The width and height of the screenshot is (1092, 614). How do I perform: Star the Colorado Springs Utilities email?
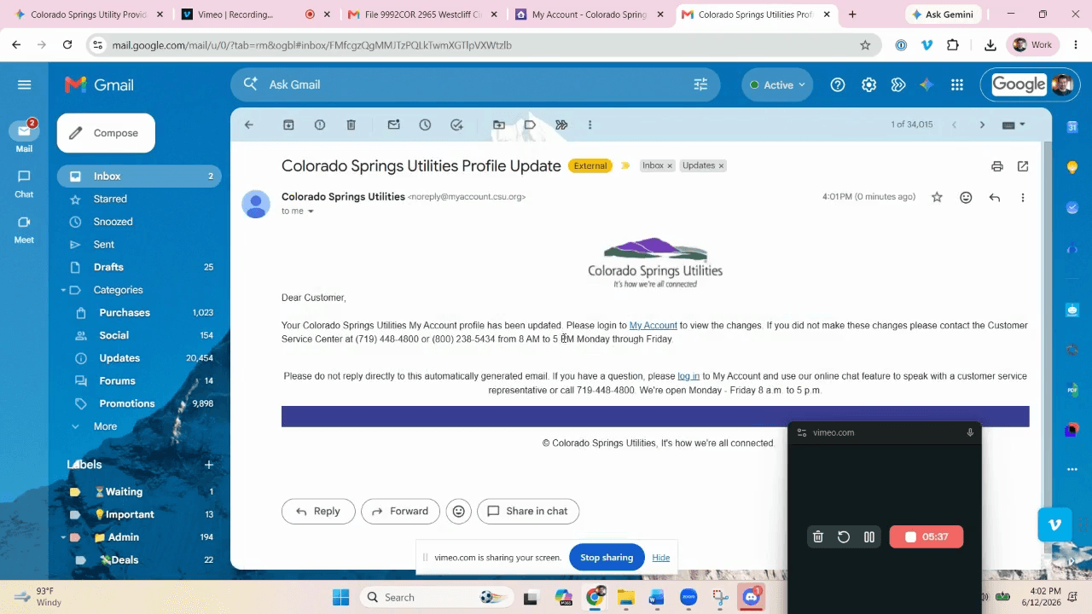(x=937, y=197)
